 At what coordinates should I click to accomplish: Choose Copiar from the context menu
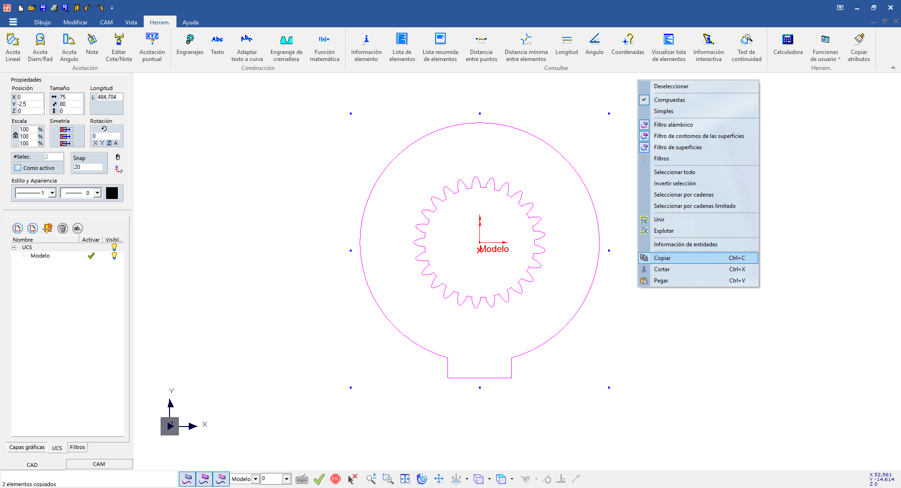[x=662, y=258]
